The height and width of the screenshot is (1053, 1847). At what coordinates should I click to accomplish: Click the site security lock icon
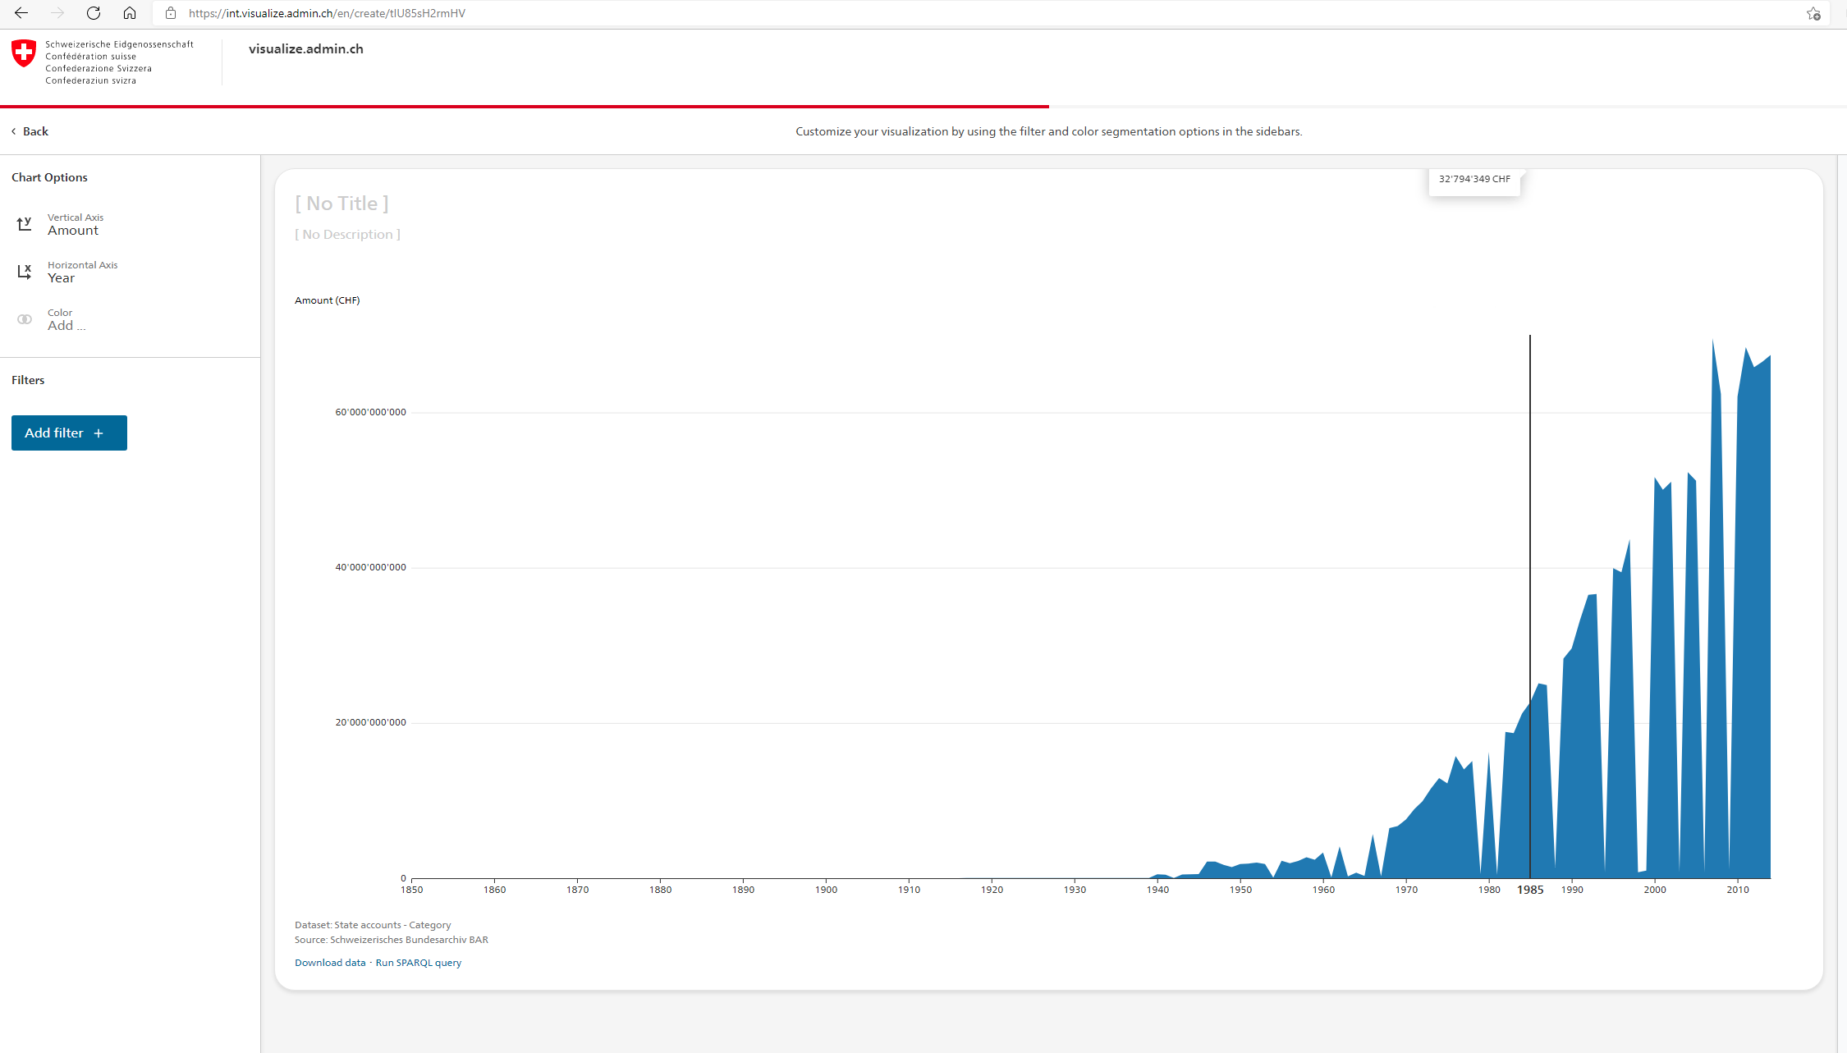click(171, 13)
